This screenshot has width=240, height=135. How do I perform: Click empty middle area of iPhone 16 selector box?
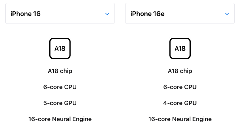73,14
